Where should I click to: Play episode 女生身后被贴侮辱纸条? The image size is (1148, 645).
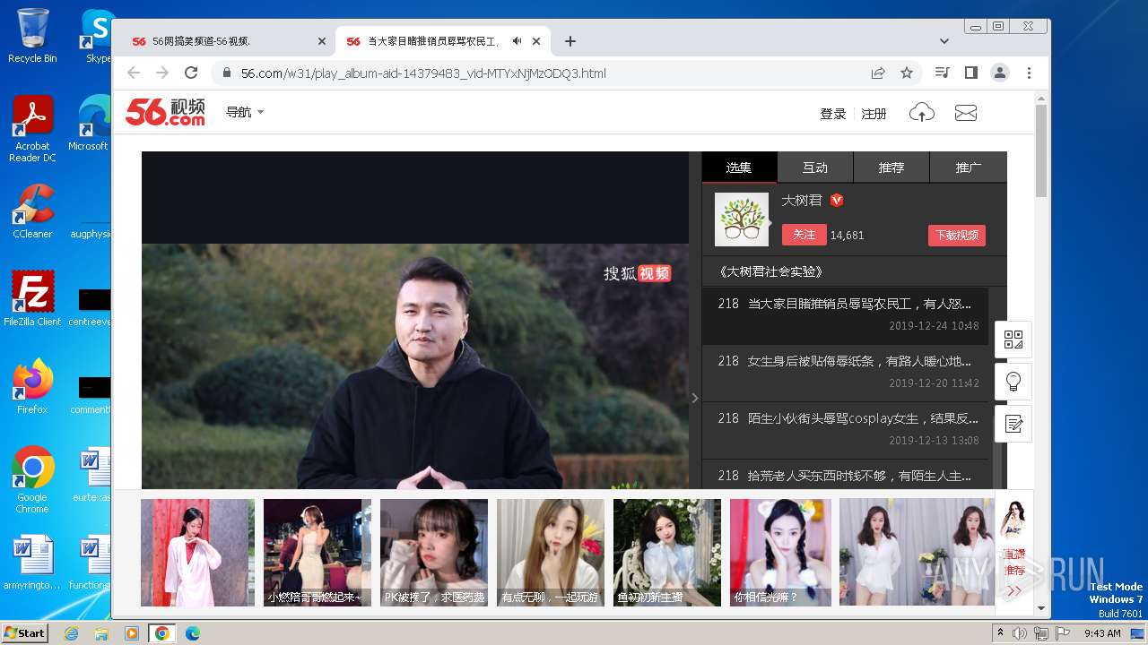(x=845, y=373)
